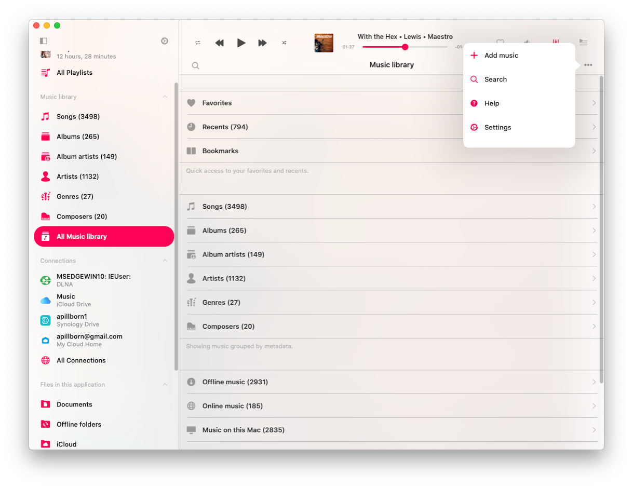
Task: Open sidebar settings via the gear icon
Action: [164, 40]
